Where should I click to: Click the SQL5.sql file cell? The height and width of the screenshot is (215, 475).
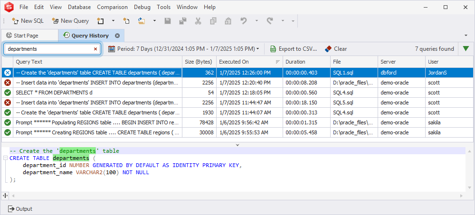354,103
